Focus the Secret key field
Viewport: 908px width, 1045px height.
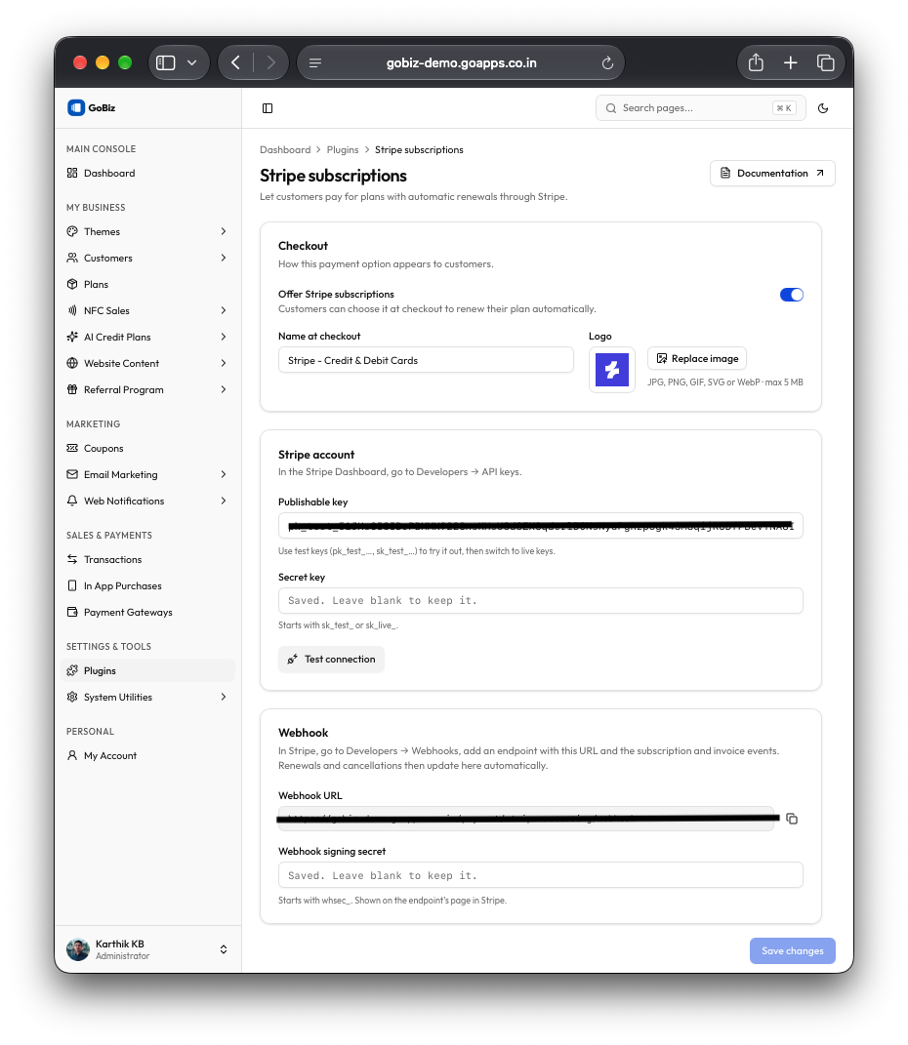(x=540, y=600)
